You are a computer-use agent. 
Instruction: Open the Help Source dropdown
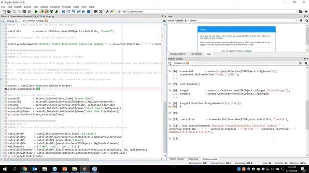coord(181,21)
